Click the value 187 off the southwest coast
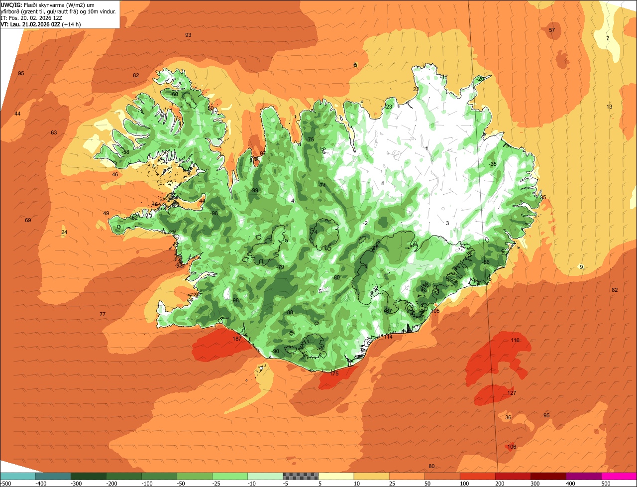 237,339
